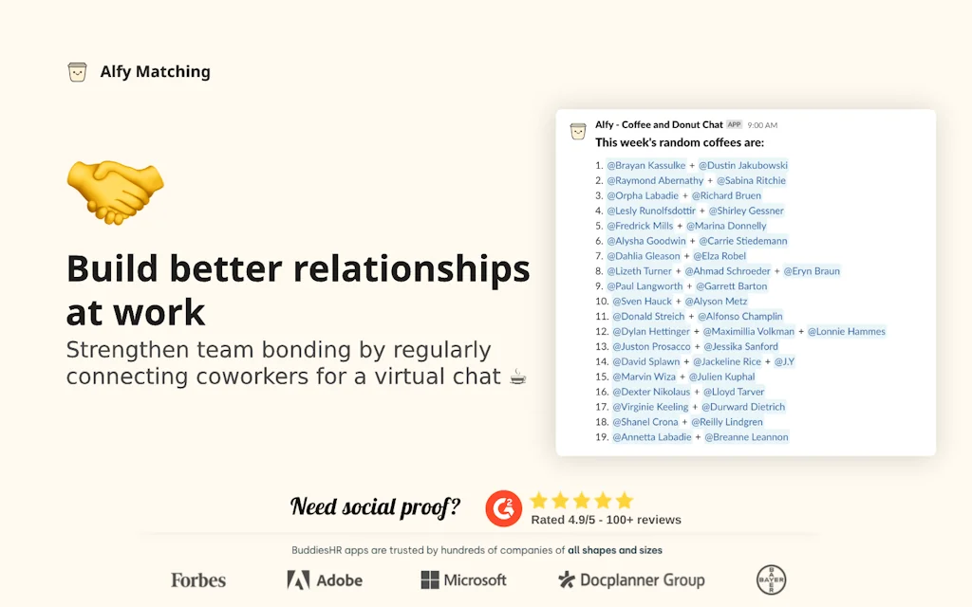The image size is (972, 607).
Task: Click the Alfy app avatar in the chat message
Action: click(577, 131)
